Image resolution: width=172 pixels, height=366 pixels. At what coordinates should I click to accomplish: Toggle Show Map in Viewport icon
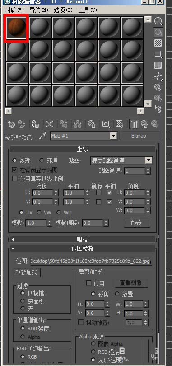(120, 124)
